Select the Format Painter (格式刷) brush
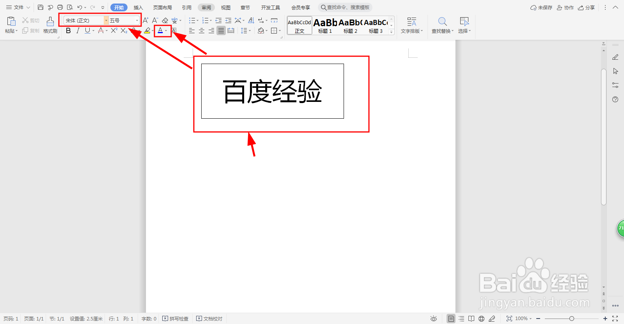The image size is (624, 324). tap(50, 25)
